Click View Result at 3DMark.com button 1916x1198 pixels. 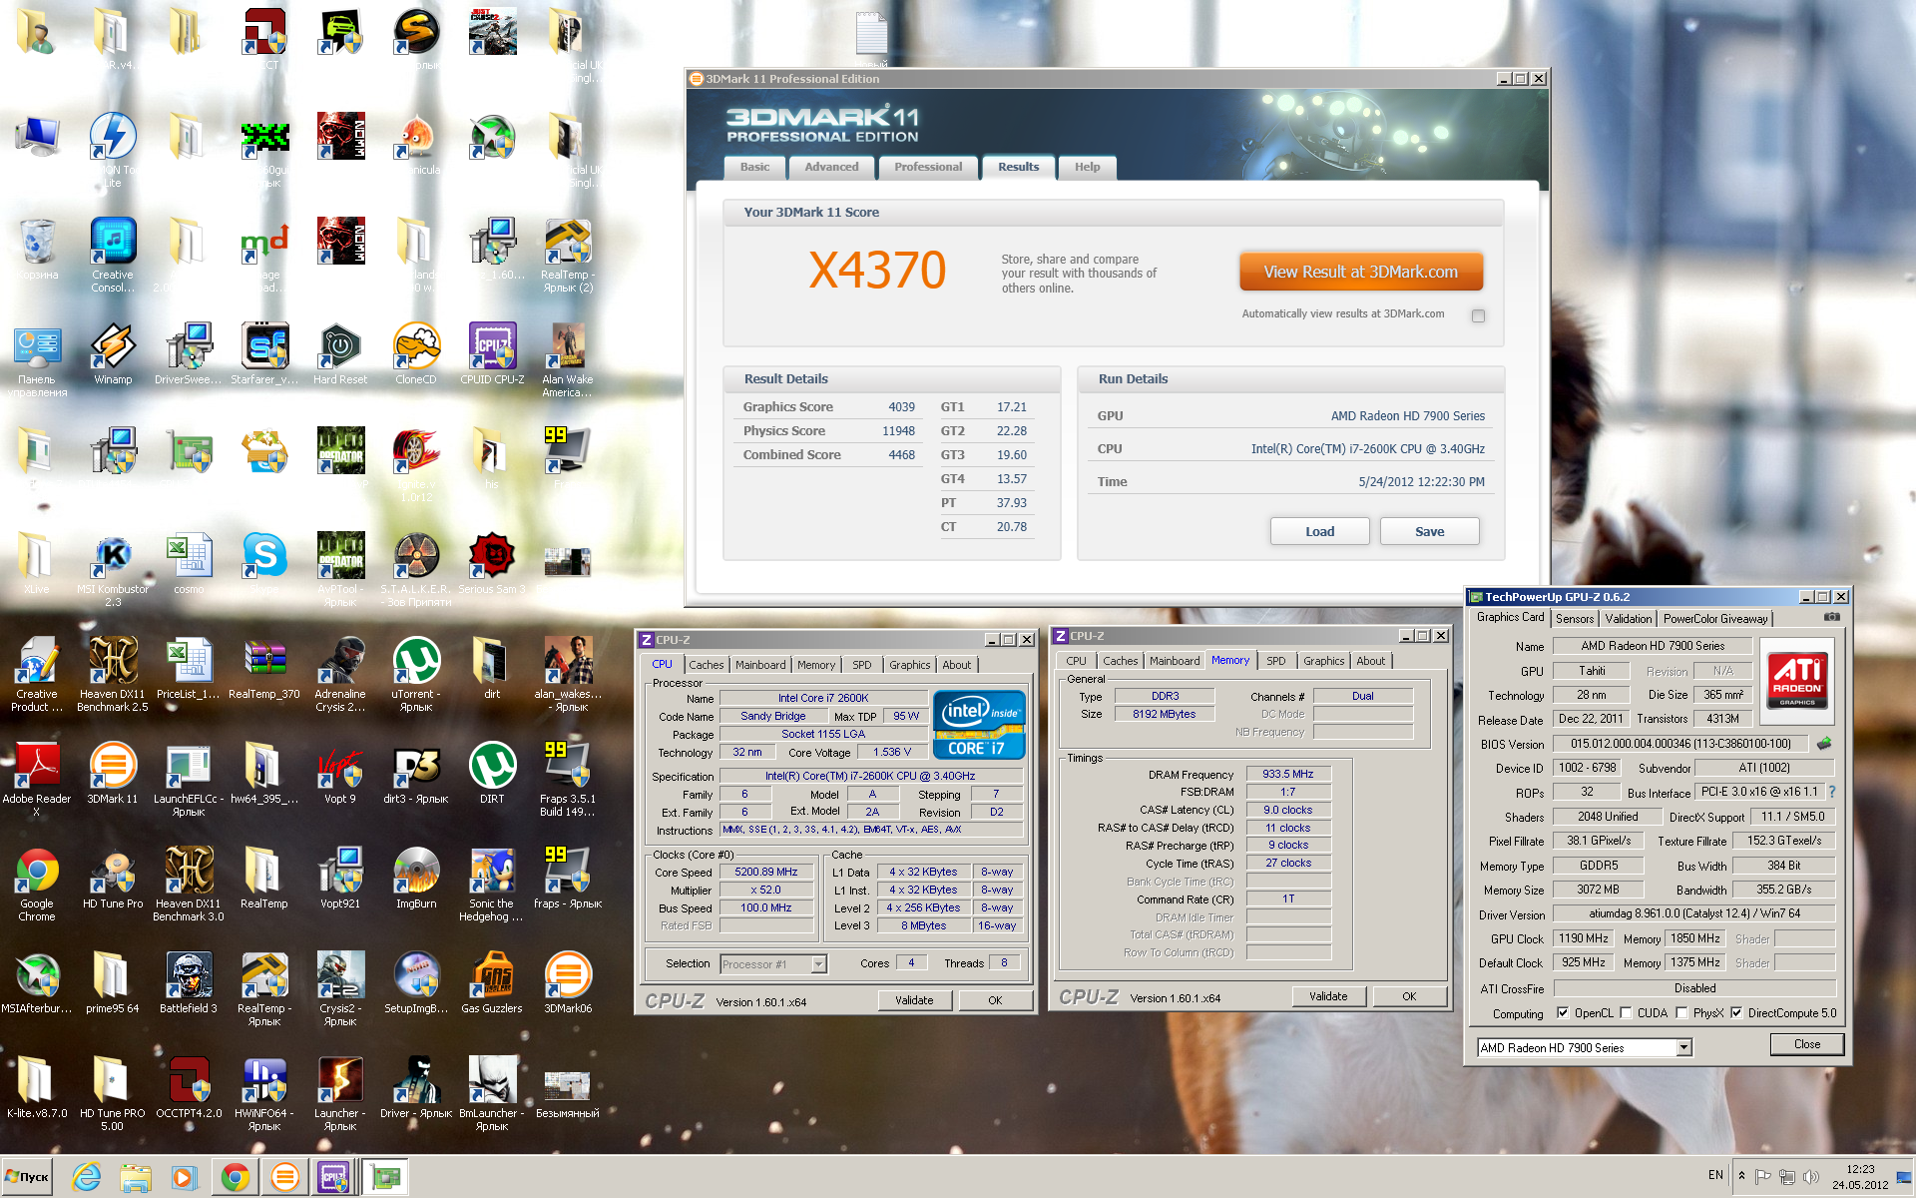pyautogui.click(x=1360, y=272)
